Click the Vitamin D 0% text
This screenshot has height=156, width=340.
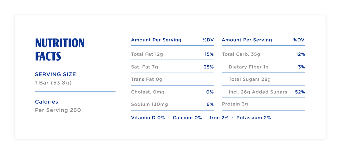148,118
